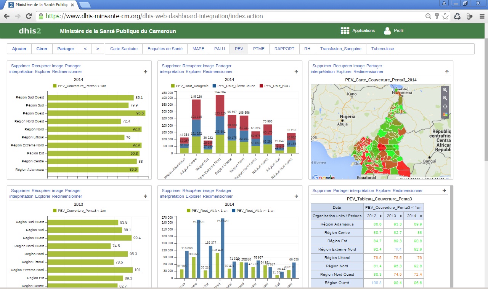Viewport: 488px width, 289px height.
Task: Sort the table by the 2014 column
Action: pos(414,216)
